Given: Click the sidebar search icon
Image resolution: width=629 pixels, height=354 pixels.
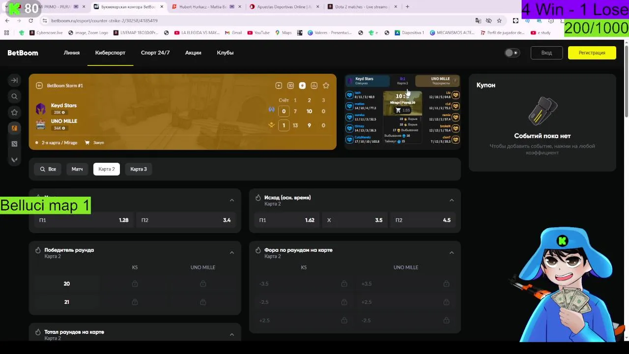Looking at the screenshot, I should pyautogui.click(x=14, y=96).
